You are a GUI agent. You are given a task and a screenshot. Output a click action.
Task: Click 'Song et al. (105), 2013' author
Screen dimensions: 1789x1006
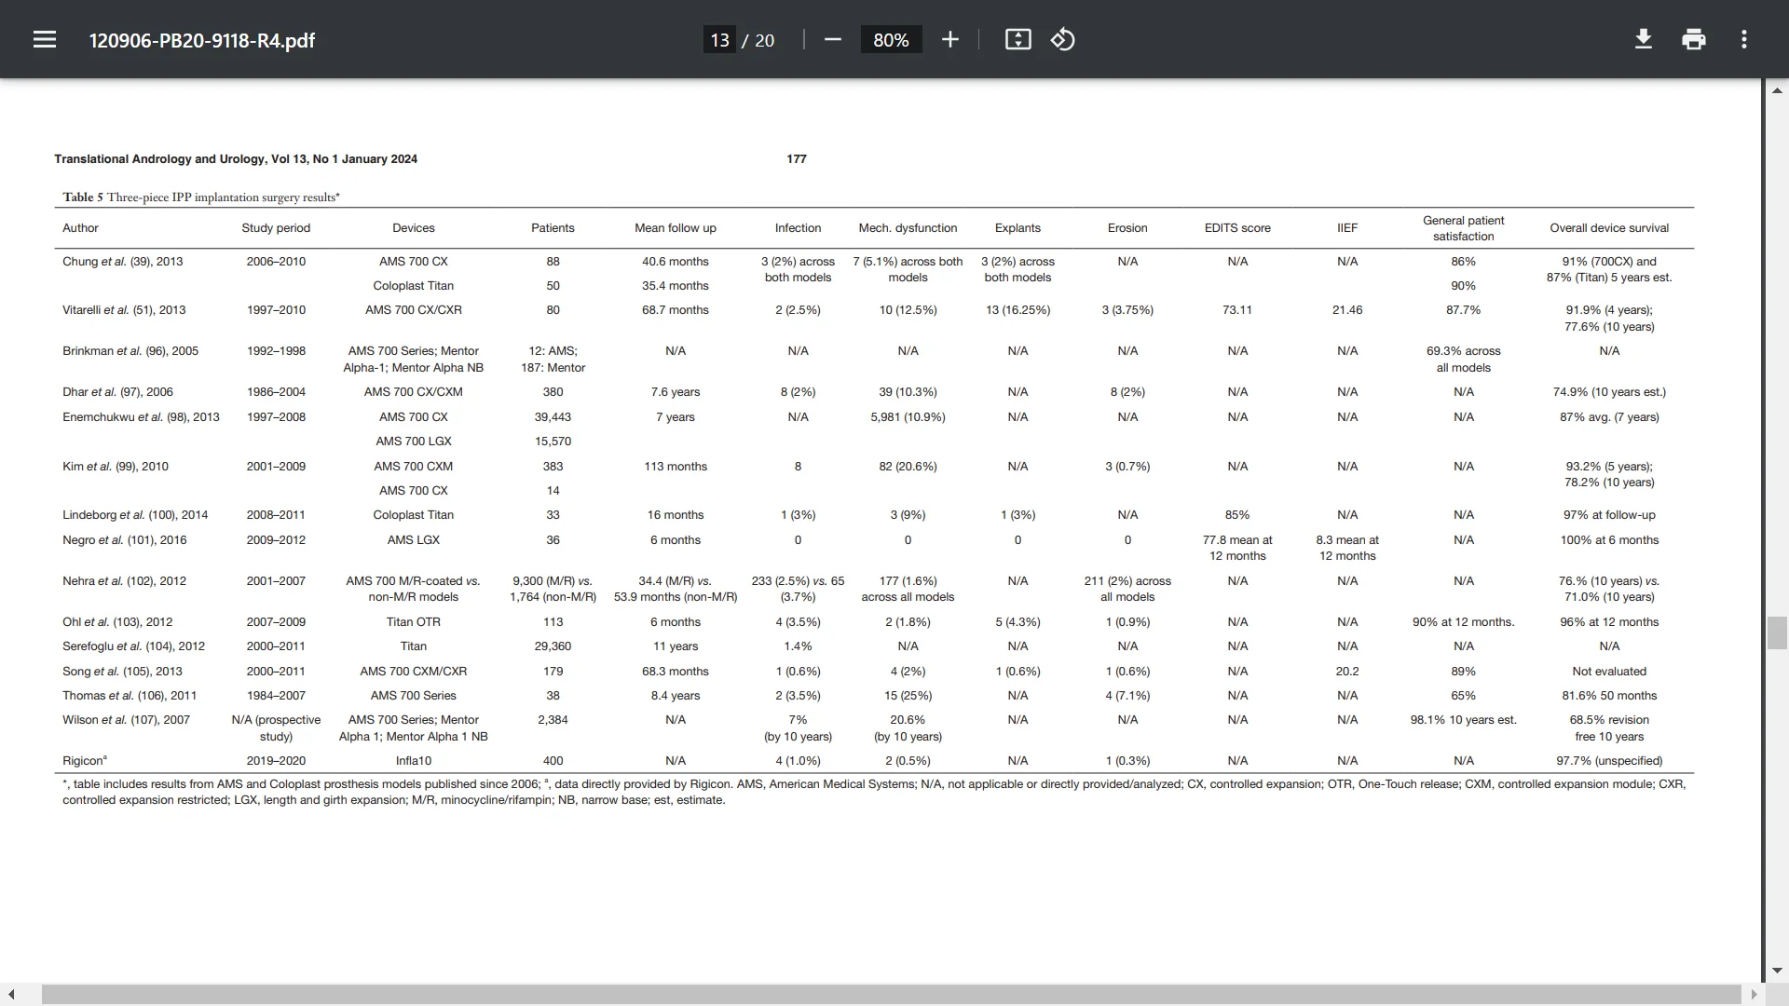(123, 672)
